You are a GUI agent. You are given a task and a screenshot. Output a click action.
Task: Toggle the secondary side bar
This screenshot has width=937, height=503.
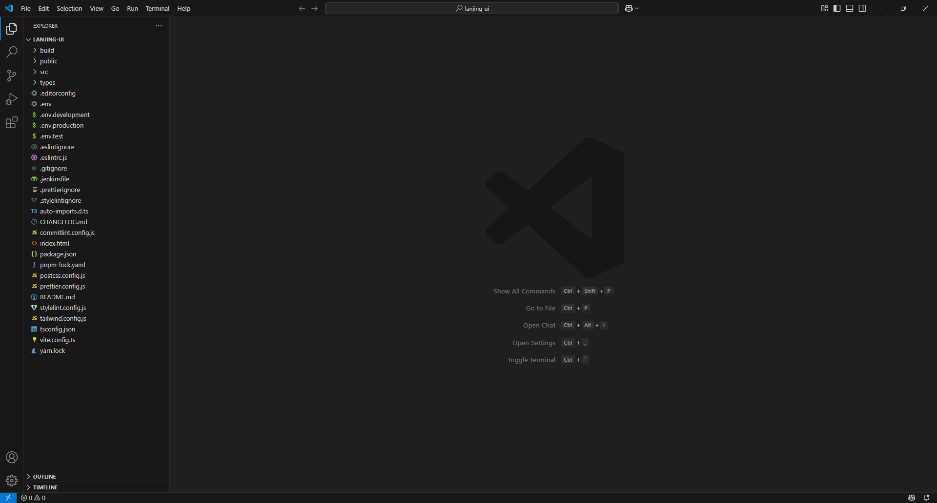[x=862, y=8]
